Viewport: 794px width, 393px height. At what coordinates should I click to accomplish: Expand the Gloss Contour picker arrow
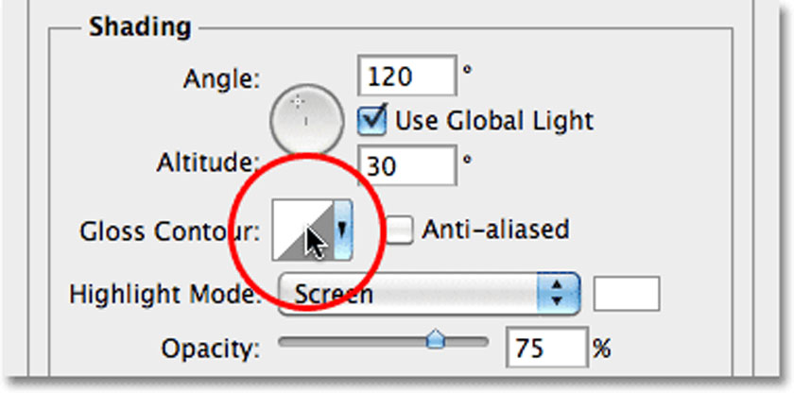(x=343, y=231)
